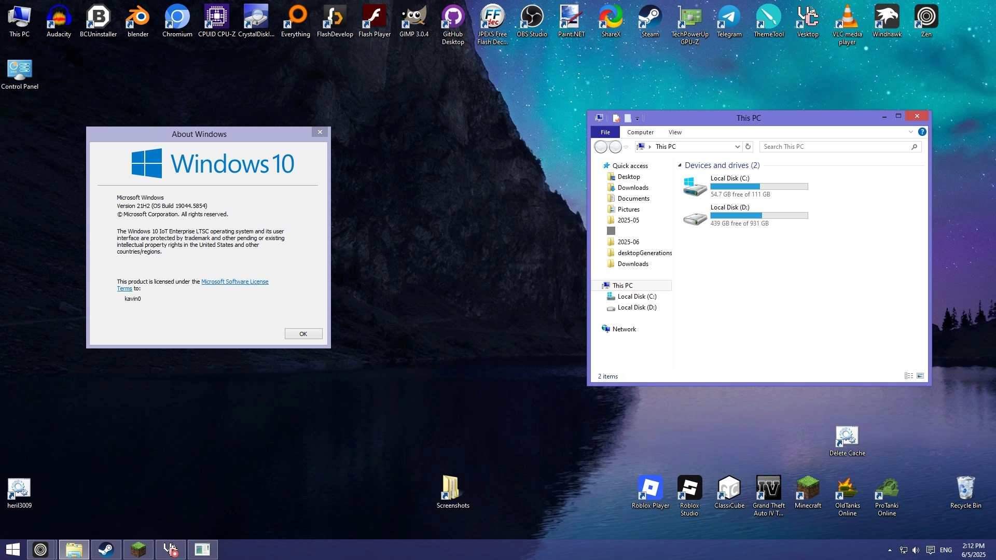The height and width of the screenshot is (560, 996).
Task: Open the blender desktop icon
Action: (x=138, y=21)
